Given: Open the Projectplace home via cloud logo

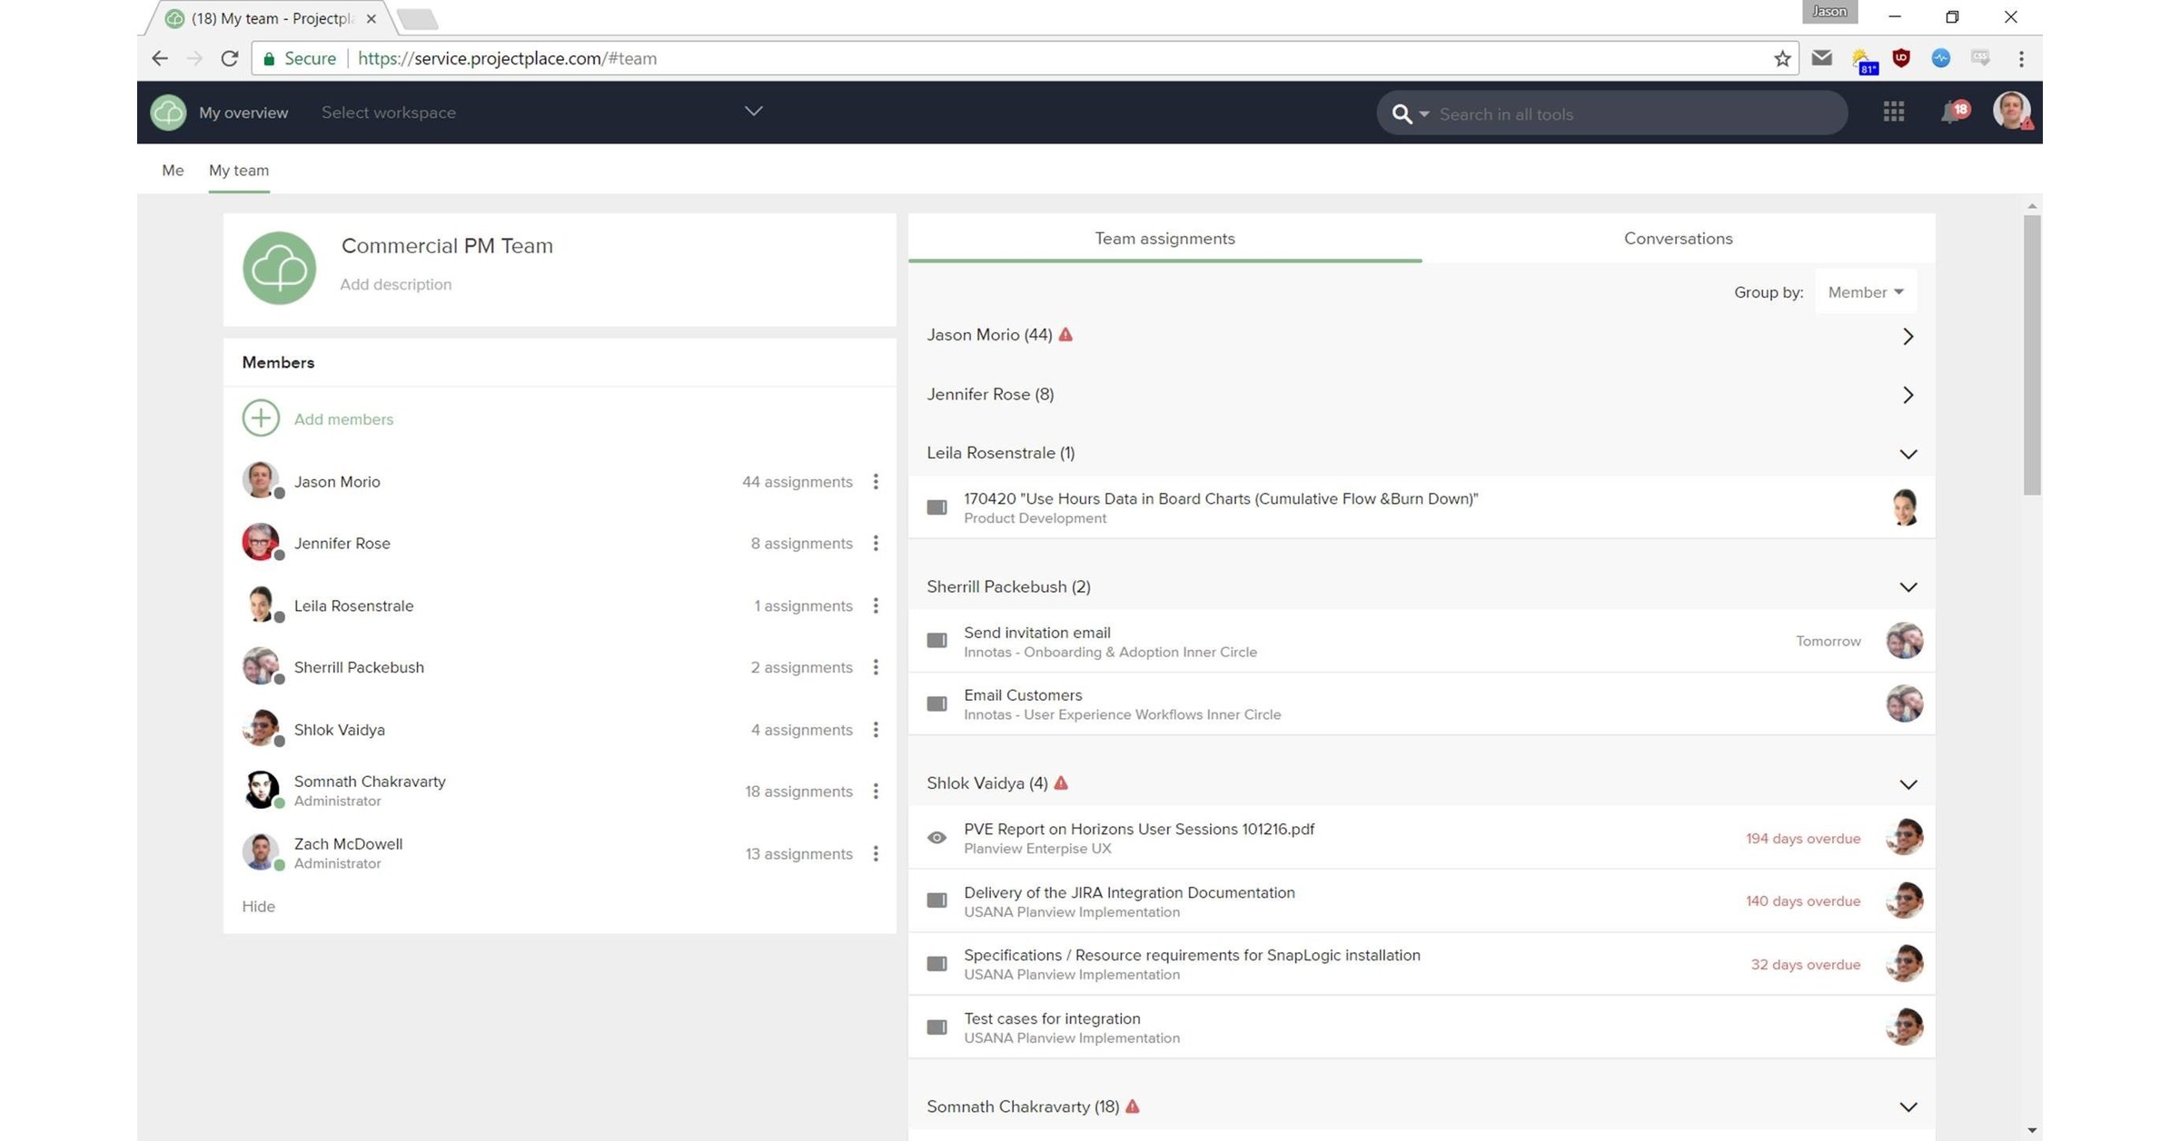Looking at the screenshot, I should [168, 112].
